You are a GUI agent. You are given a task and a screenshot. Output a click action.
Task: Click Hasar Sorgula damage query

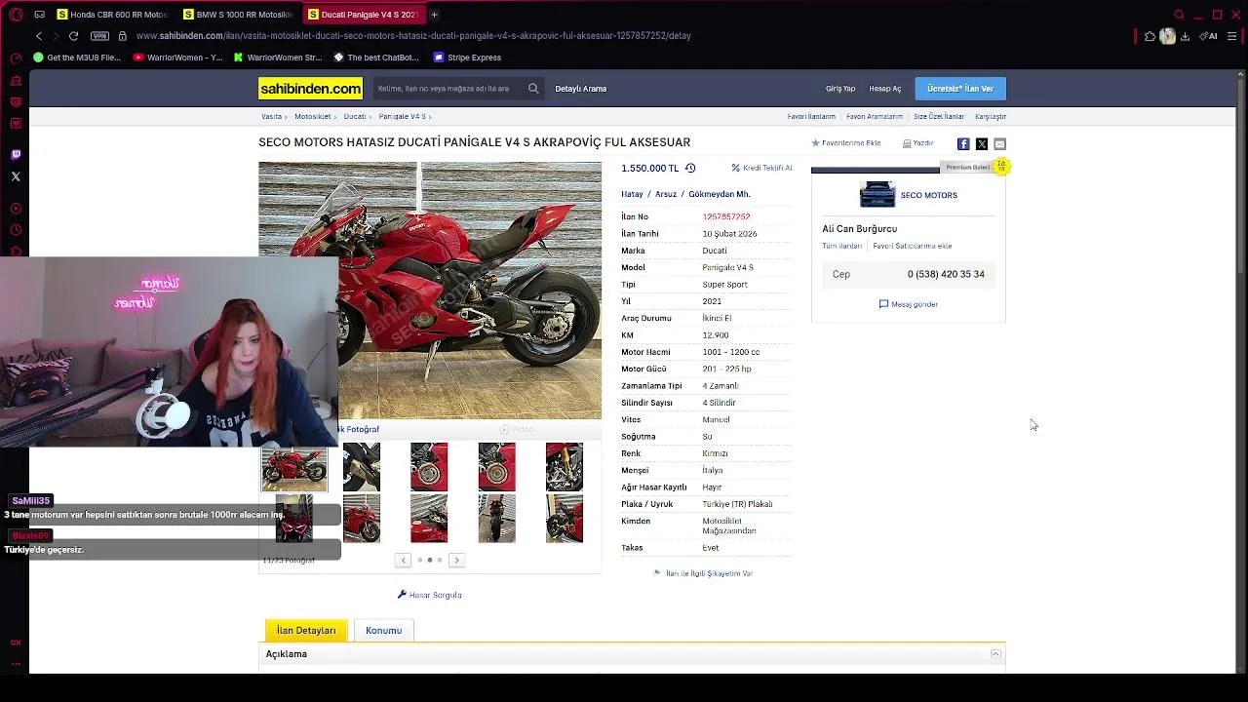(430, 595)
